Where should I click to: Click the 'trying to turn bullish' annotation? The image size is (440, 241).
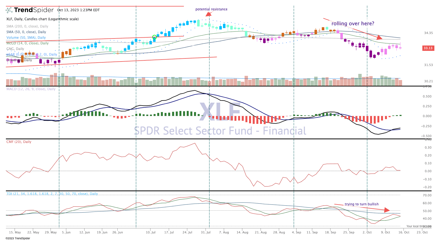pyautogui.click(x=362, y=204)
